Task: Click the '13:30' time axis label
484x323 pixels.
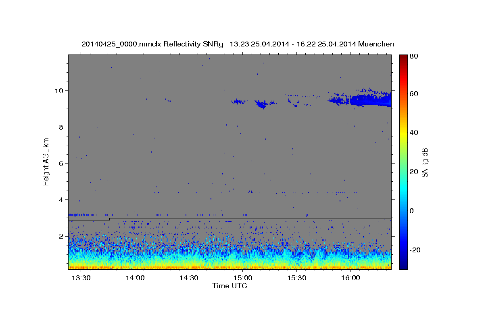Action: coord(82,278)
